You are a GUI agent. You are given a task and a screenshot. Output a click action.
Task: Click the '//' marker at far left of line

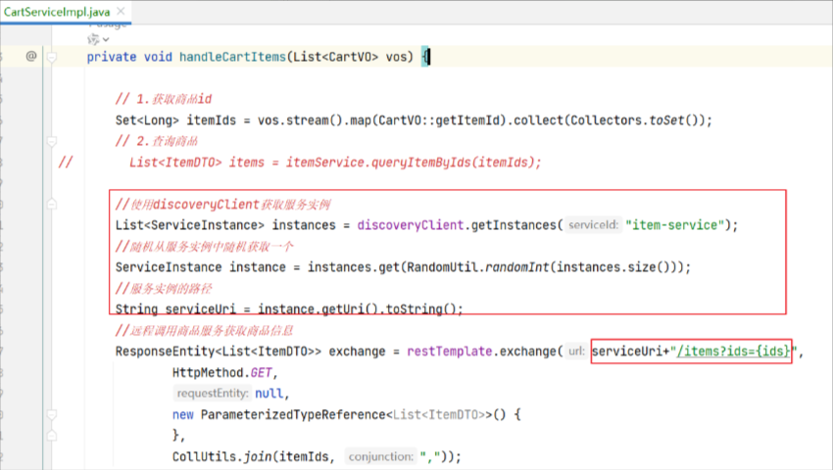coord(66,163)
